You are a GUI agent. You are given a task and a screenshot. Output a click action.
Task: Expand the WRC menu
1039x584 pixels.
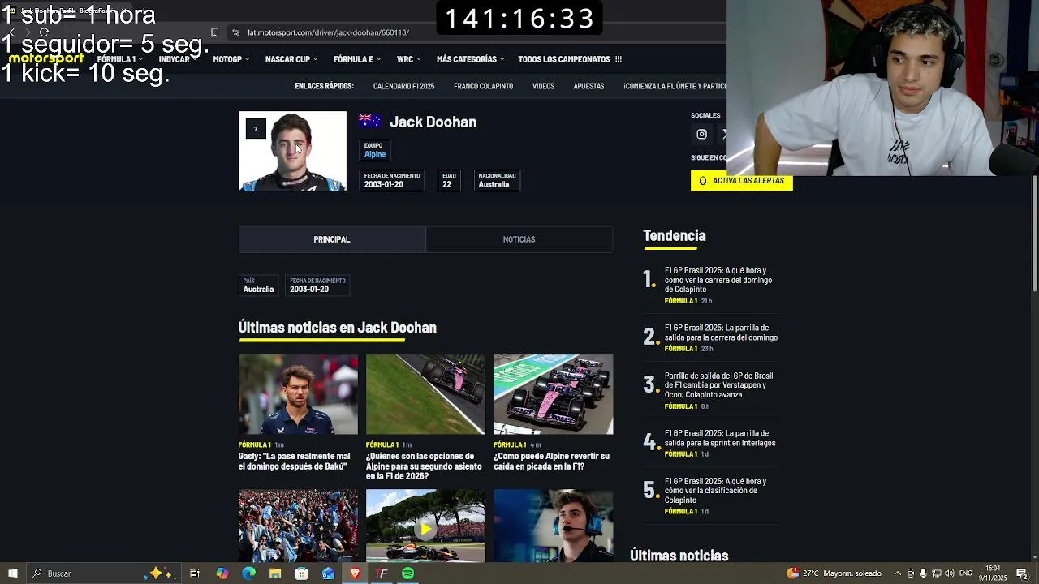pyautogui.click(x=409, y=59)
